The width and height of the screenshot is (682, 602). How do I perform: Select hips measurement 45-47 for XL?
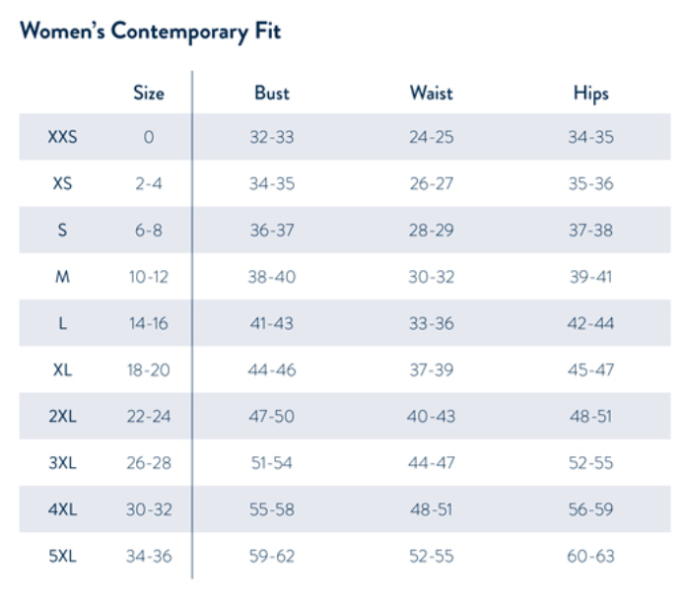point(590,369)
